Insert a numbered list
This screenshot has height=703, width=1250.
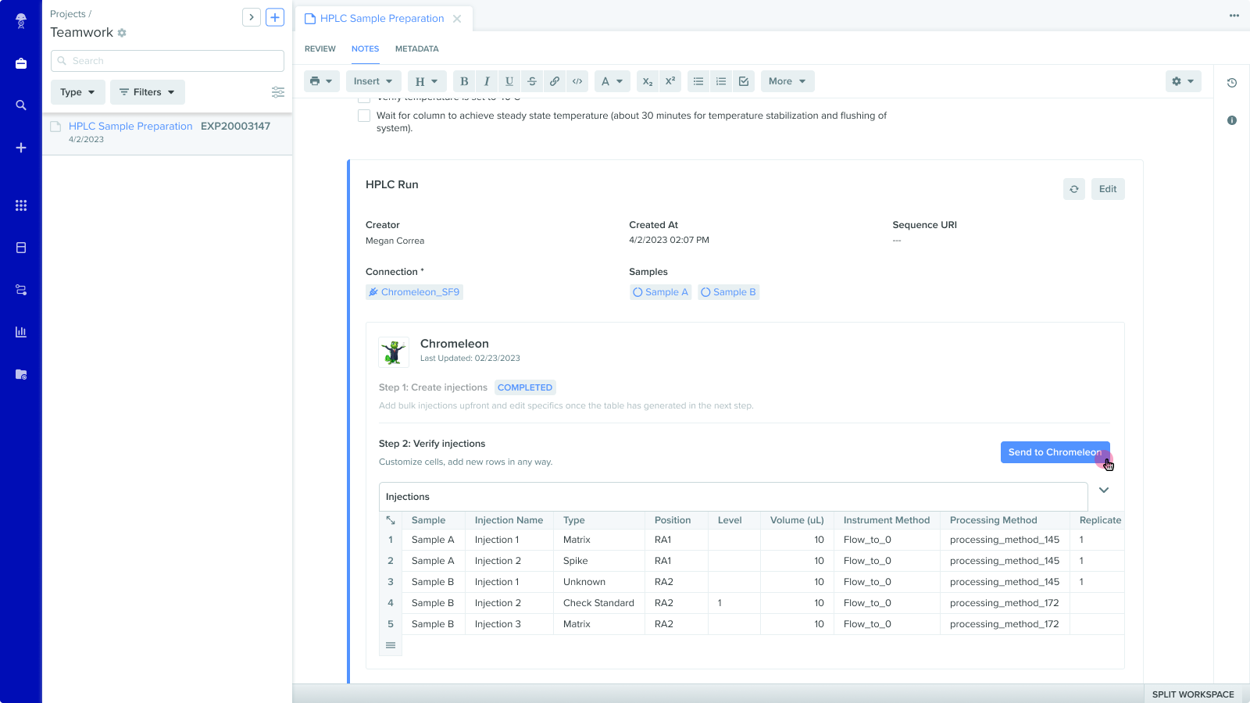(721, 81)
